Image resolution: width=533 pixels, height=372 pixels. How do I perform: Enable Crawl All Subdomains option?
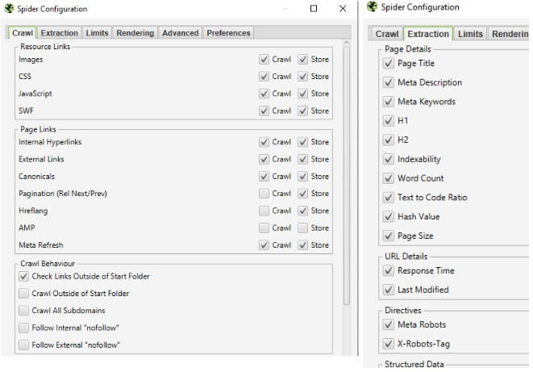pyautogui.click(x=24, y=311)
